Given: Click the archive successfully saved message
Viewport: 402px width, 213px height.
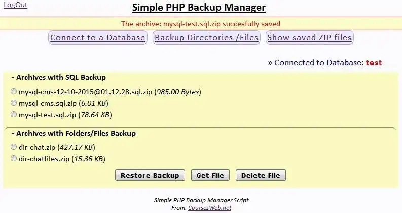Looking at the screenshot, I should click(x=200, y=24).
